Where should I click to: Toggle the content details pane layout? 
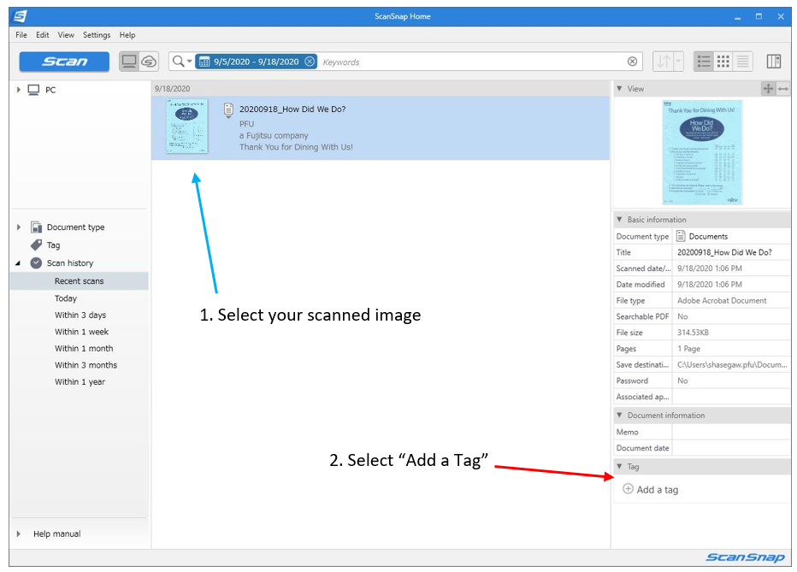pos(774,62)
